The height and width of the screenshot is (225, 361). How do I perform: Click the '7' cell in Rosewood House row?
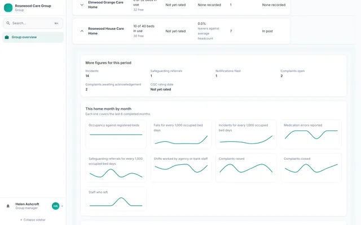click(231, 31)
